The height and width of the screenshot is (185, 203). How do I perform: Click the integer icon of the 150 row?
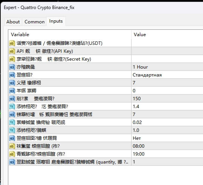pyautogui.click(x=12, y=99)
